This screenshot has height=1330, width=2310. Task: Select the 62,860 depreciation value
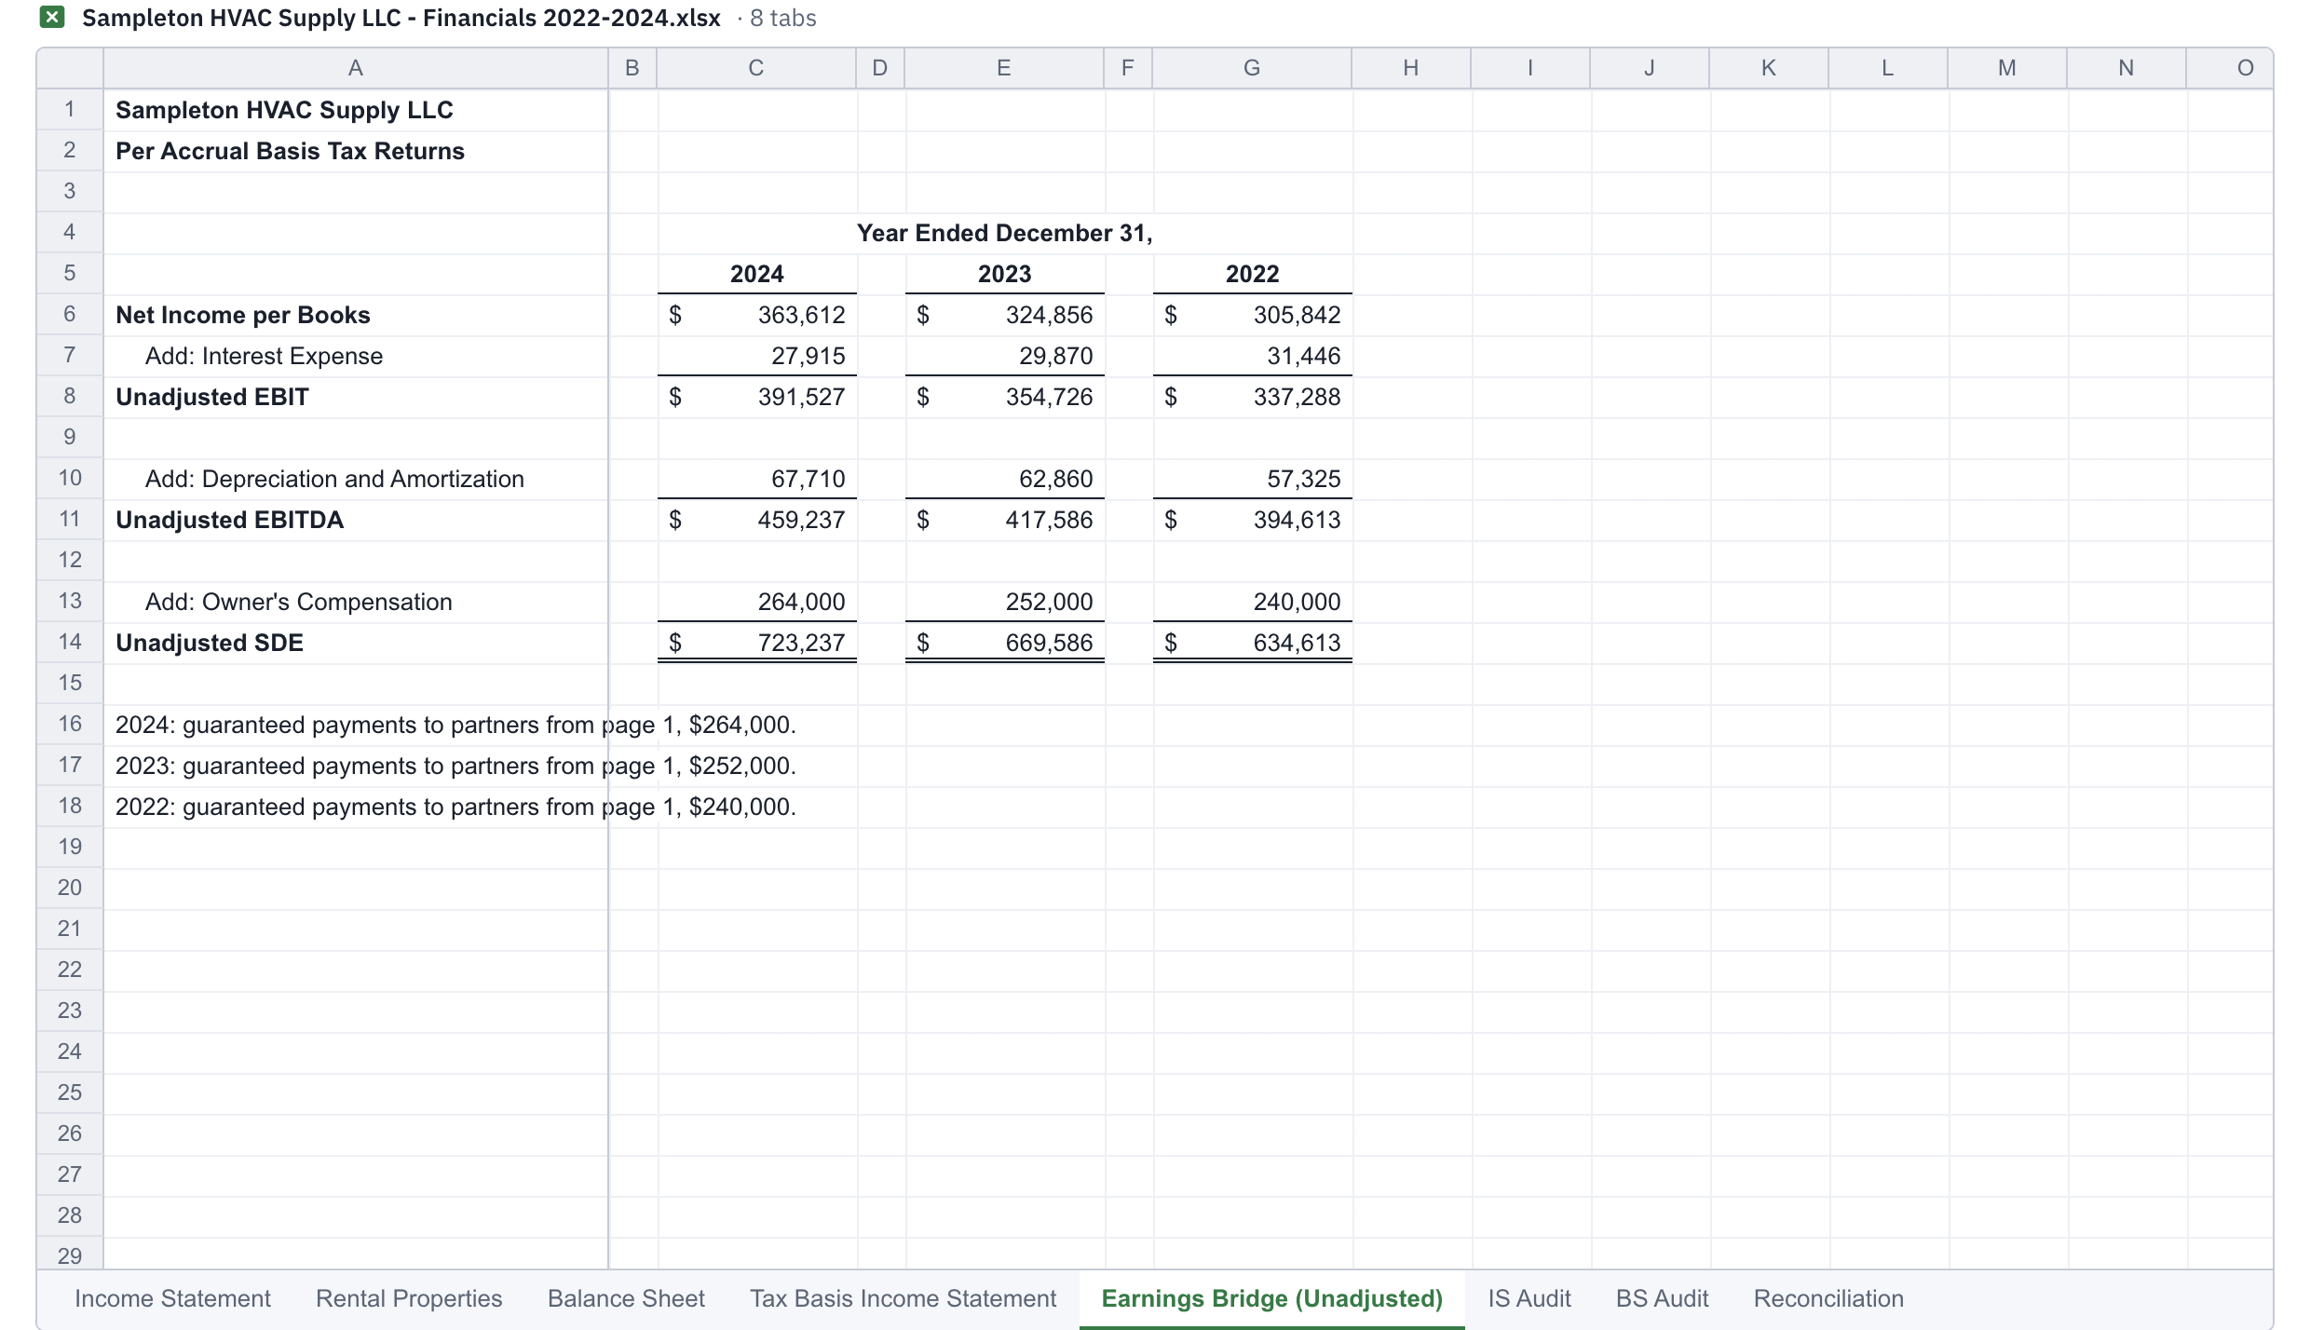(x=1004, y=479)
